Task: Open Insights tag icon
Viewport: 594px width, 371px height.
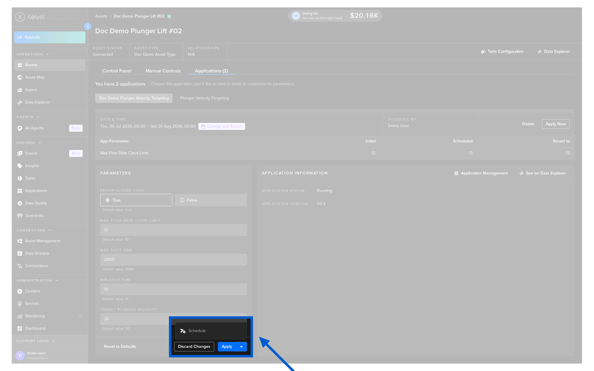Action: [20, 166]
